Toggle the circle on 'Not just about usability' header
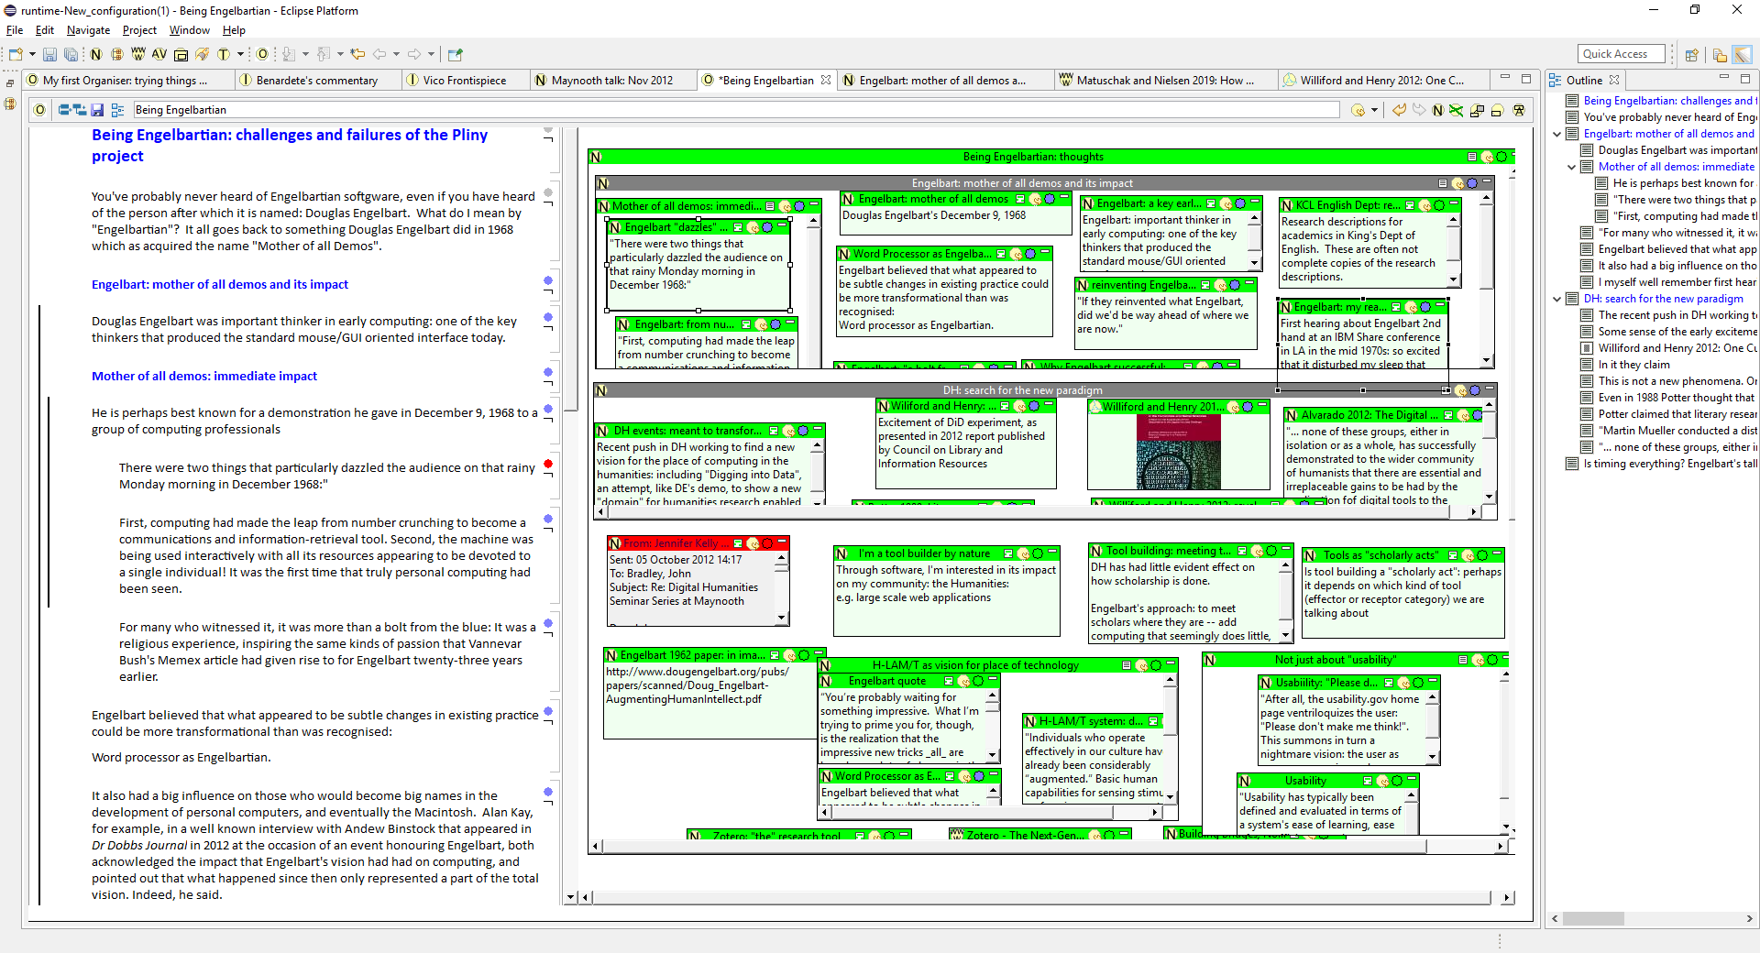 click(x=1492, y=660)
